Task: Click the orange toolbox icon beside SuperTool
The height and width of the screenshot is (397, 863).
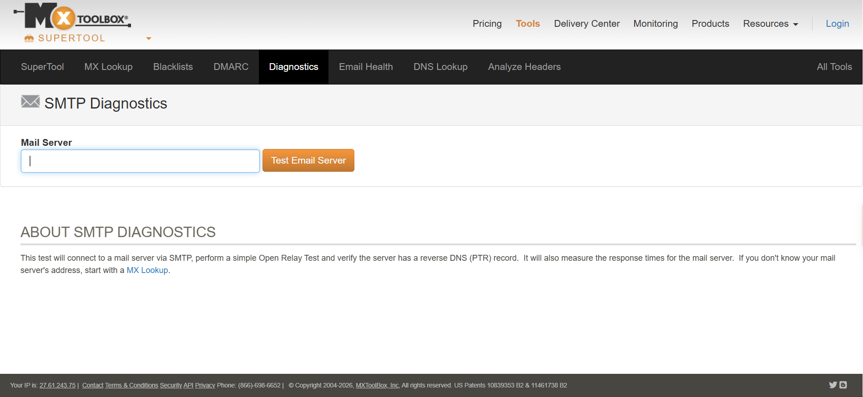Action: pos(29,39)
